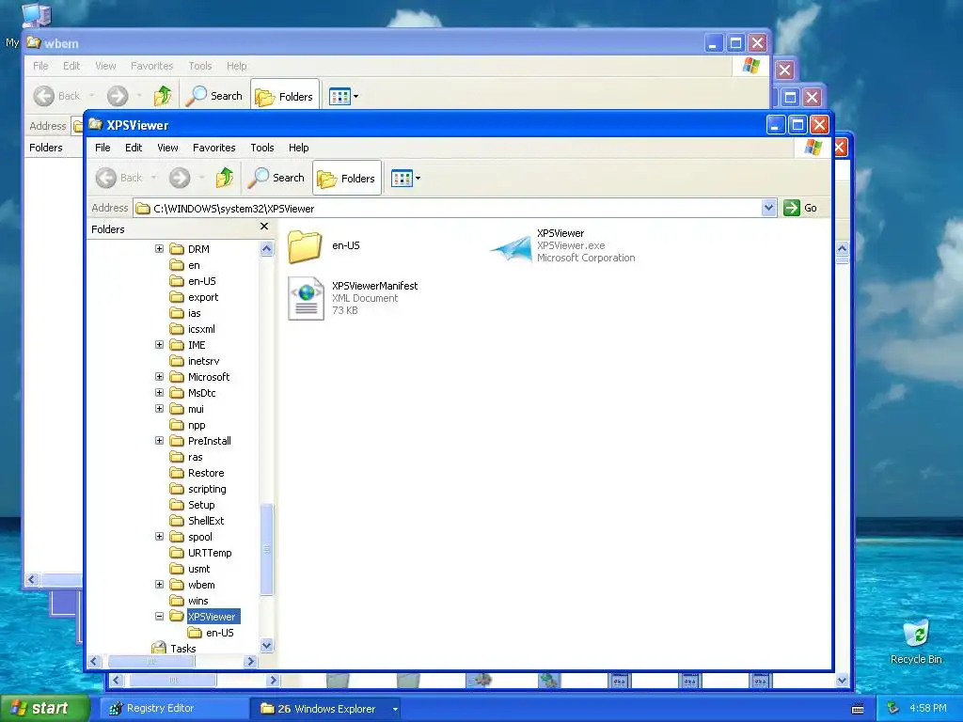Open the Favorites menu in wbem window
Image resolution: width=963 pixels, height=722 pixels.
coord(151,66)
